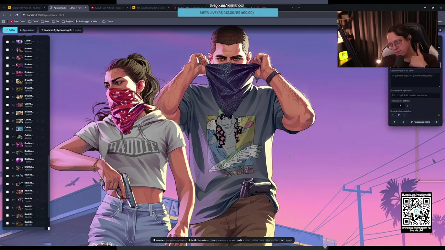Close the Red Dead Redemption 2 tab
This screenshot has width=445, height=250.
(168, 8)
